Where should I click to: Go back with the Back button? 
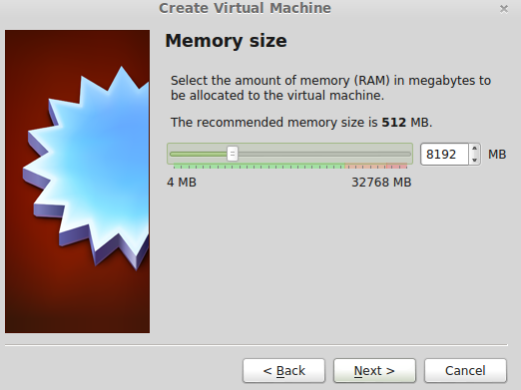[x=283, y=370]
